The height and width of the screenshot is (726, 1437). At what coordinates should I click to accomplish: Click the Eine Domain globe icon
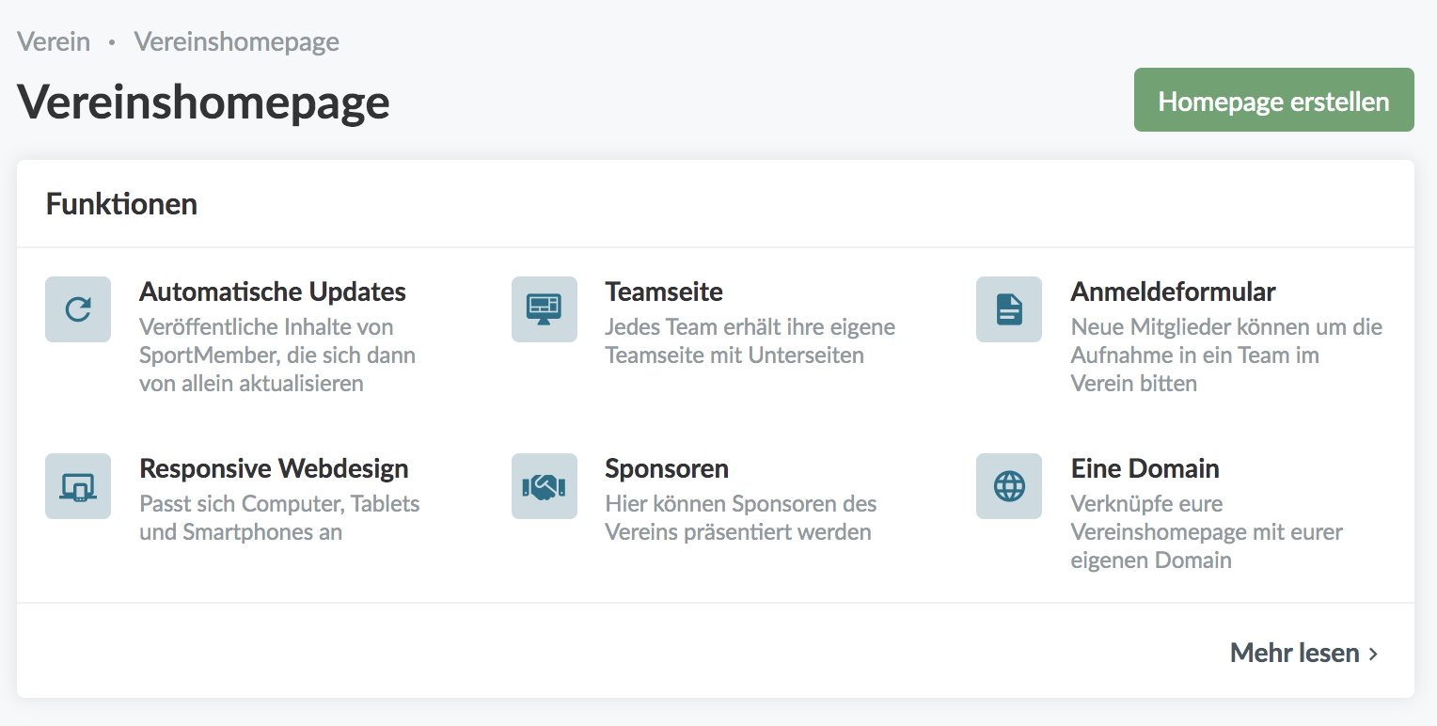pyautogui.click(x=1009, y=486)
